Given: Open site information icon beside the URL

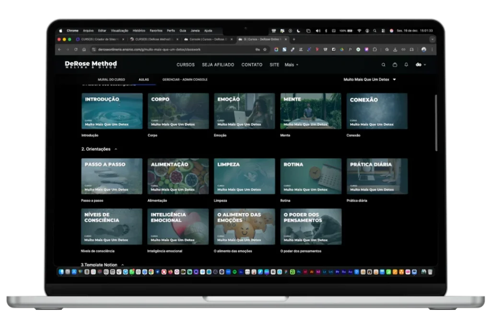Looking at the screenshot, I should point(94,49).
